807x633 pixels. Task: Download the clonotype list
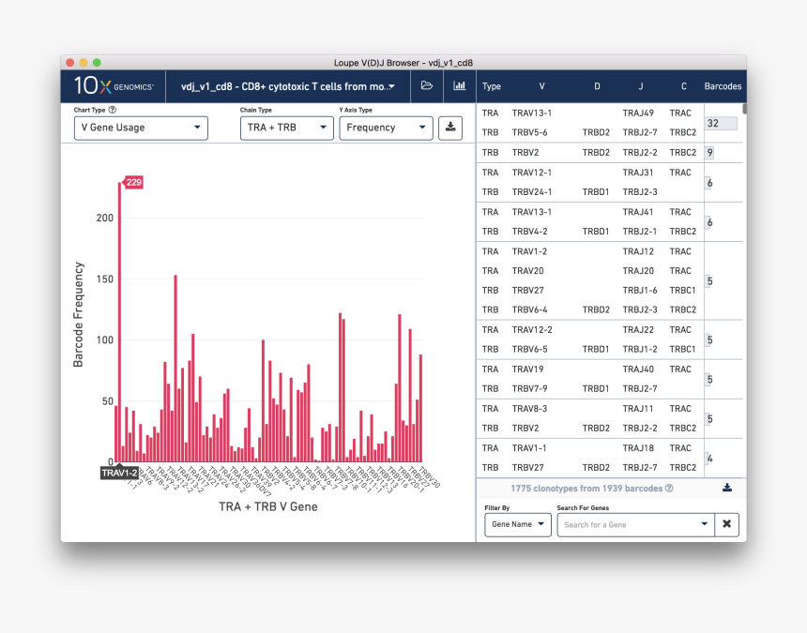[726, 488]
